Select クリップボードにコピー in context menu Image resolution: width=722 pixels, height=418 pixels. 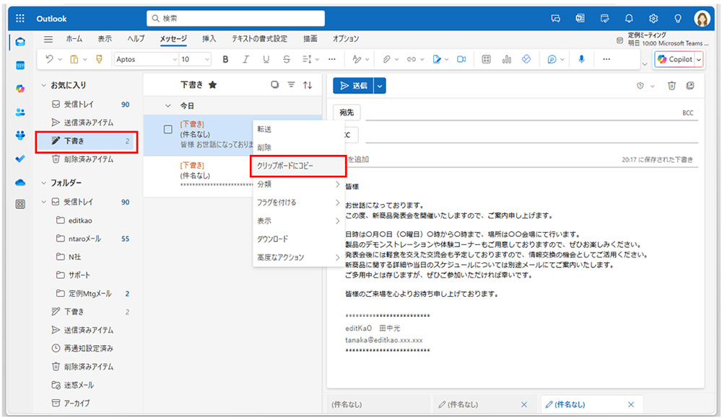[x=299, y=166]
